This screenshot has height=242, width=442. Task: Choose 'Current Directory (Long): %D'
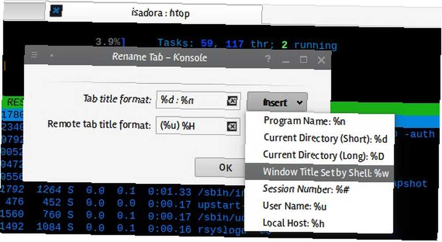pyautogui.click(x=320, y=156)
